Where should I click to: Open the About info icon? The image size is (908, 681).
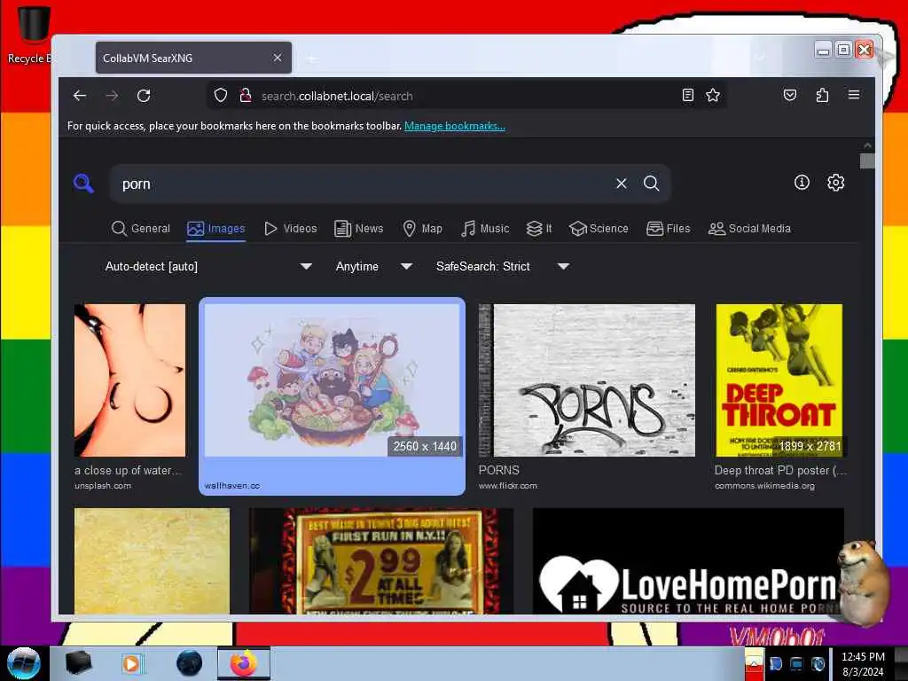(802, 183)
